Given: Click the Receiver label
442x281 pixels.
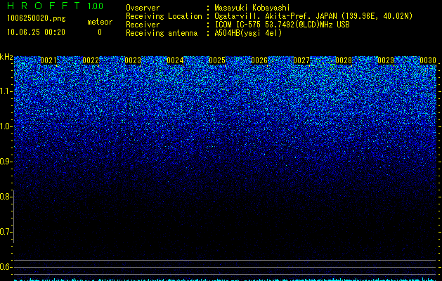Looking at the screenshot, I should pos(143,25).
